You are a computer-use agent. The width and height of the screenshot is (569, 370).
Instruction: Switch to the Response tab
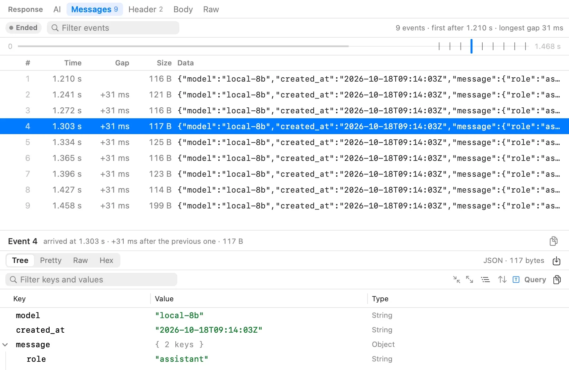click(x=25, y=9)
